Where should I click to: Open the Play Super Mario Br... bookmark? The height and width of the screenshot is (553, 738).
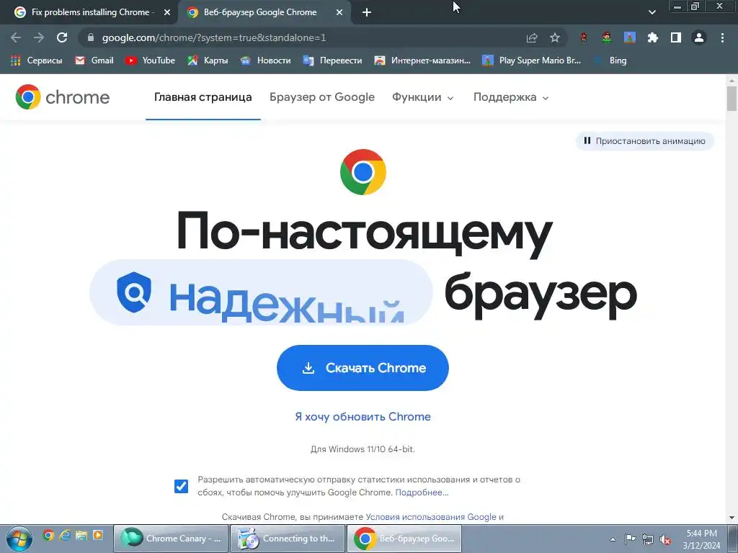pos(531,60)
